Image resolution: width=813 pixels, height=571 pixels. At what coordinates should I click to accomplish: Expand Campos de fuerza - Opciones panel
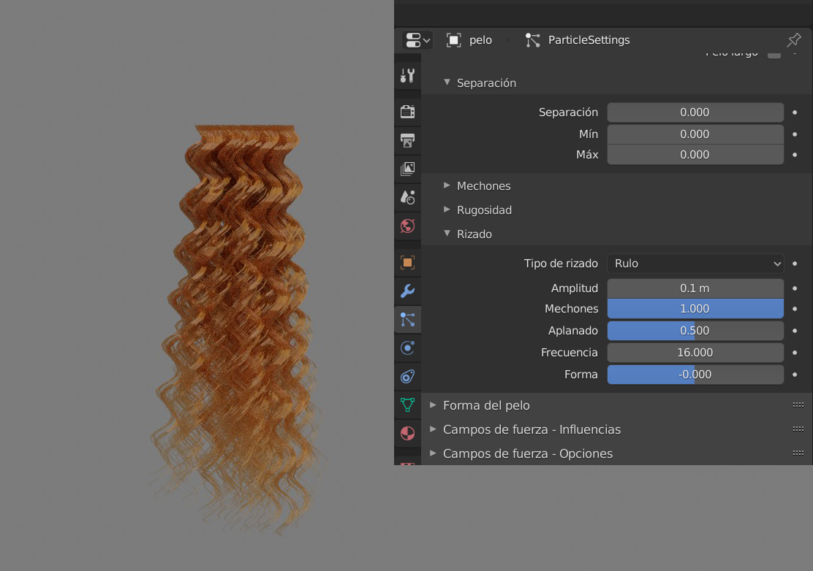(x=433, y=453)
